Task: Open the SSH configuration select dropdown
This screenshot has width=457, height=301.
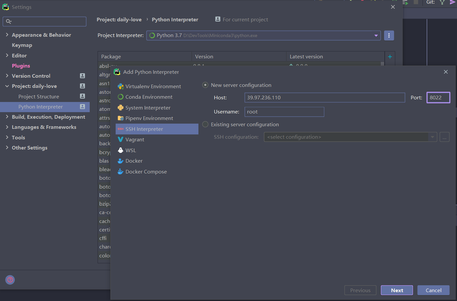Action: point(433,137)
